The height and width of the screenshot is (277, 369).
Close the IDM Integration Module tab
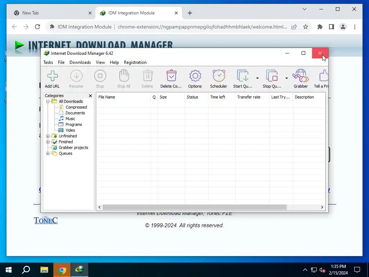(x=176, y=13)
